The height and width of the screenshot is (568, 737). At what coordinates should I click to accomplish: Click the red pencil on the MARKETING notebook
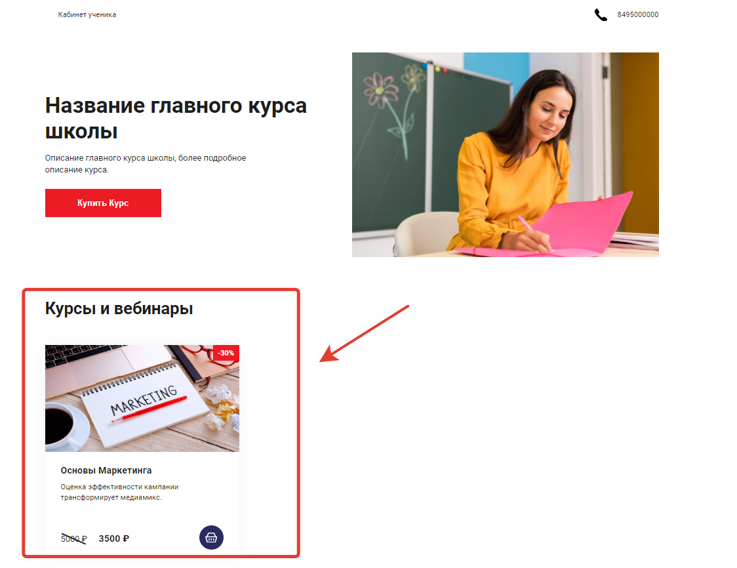[149, 410]
